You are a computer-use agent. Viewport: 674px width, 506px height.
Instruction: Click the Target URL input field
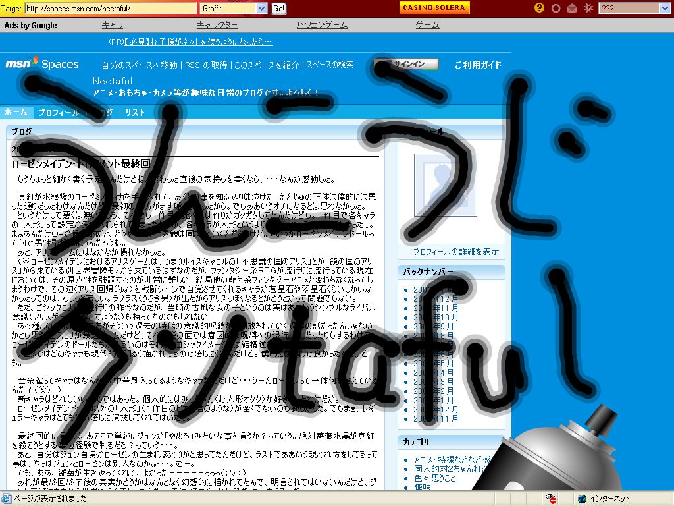pyautogui.click(x=111, y=9)
